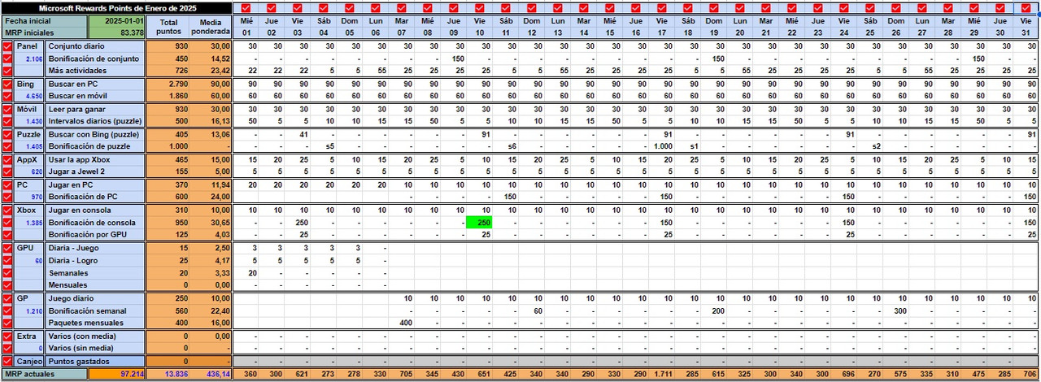Select the Fecha inicial value 2025-01-01

pos(117,21)
